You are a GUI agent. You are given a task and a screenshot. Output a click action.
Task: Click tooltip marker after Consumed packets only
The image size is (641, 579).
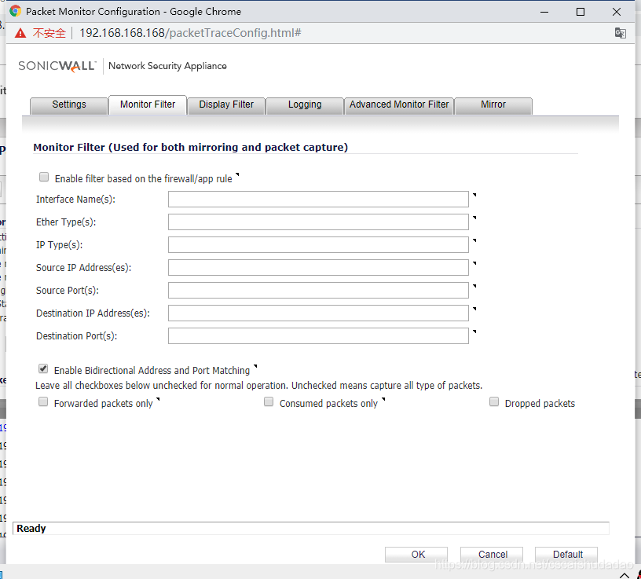pos(383,400)
